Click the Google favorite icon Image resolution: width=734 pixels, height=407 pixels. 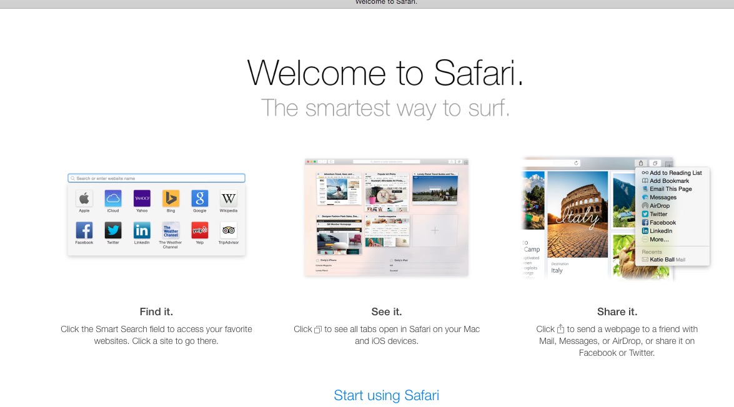point(200,199)
